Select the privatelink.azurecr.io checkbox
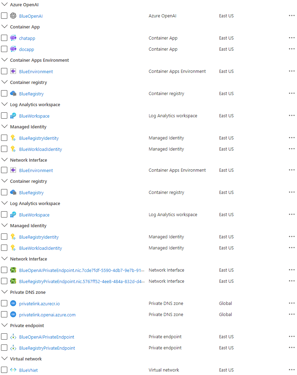Viewport: 297px width, 375px height. point(4,303)
